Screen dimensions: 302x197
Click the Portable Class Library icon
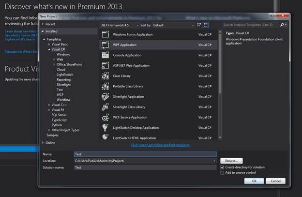coord(106,86)
